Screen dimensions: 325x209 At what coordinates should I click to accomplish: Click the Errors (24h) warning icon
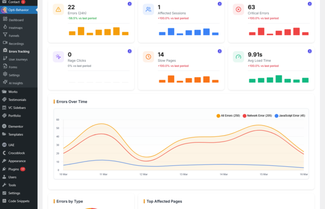[x=58, y=9]
